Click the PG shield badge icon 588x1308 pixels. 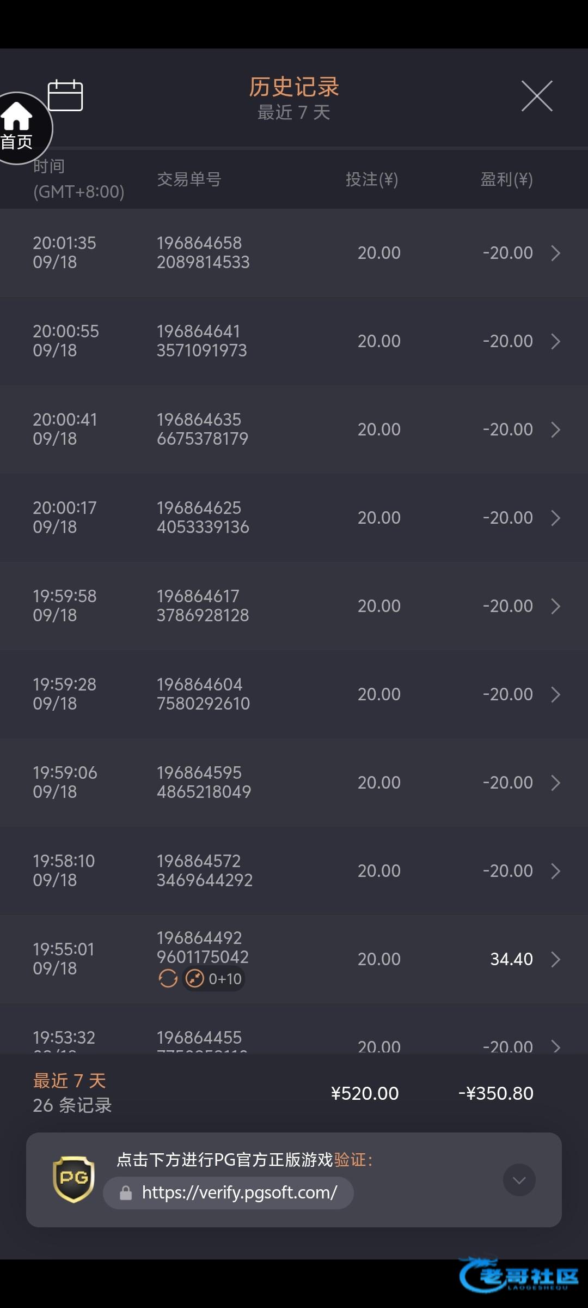tap(73, 1179)
